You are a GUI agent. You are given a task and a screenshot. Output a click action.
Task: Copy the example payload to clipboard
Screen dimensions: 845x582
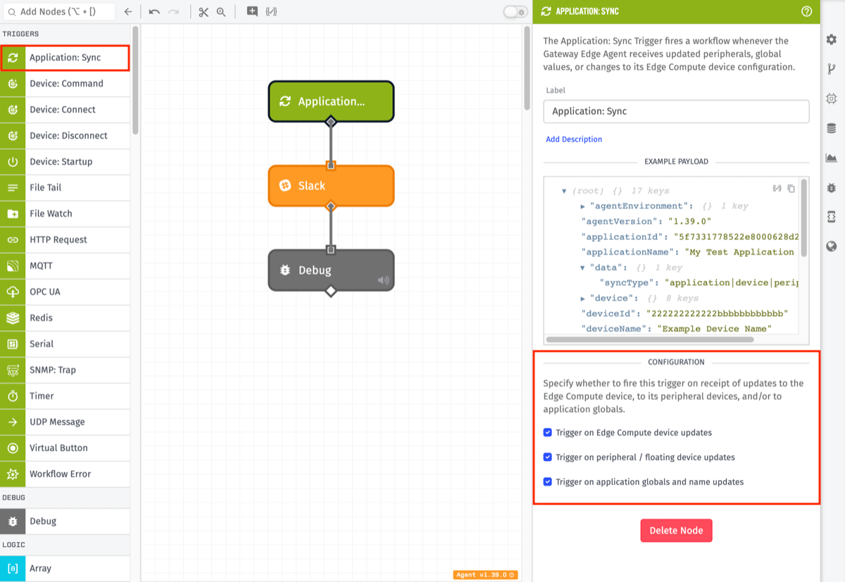coord(791,189)
